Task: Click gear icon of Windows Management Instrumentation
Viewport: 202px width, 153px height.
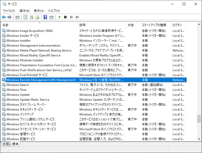Action: pyautogui.click(x=4, y=46)
